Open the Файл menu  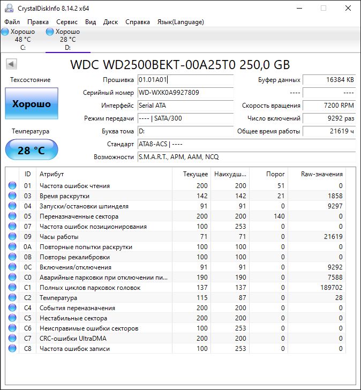point(12,22)
